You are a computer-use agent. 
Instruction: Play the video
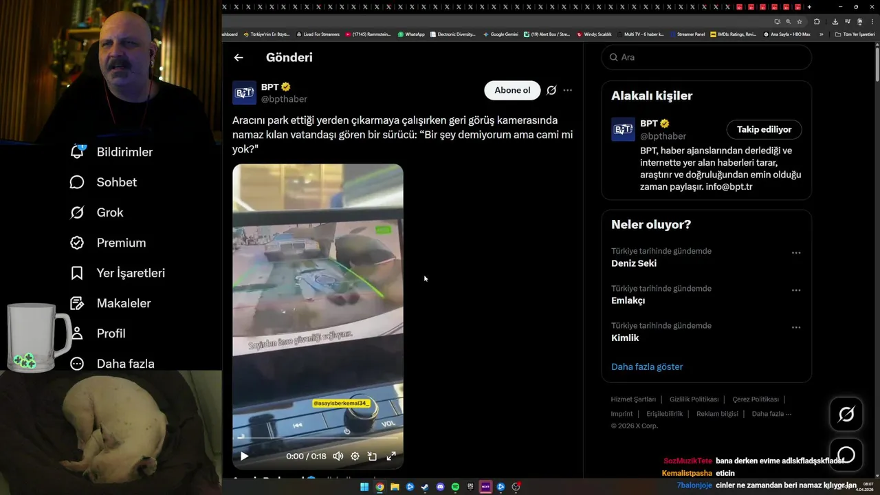click(244, 456)
